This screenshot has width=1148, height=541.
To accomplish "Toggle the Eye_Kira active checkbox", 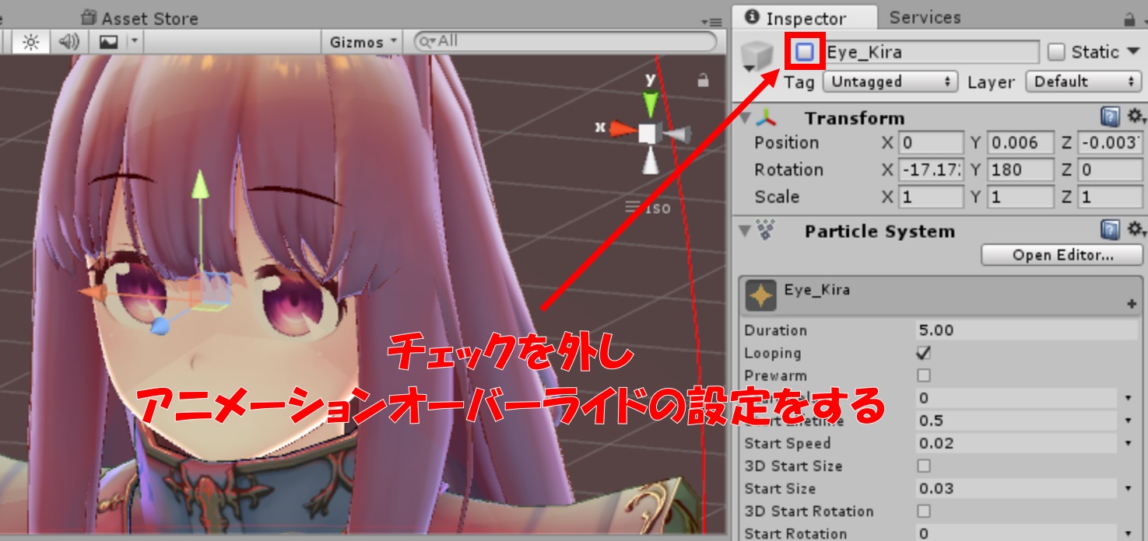I will (805, 52).
